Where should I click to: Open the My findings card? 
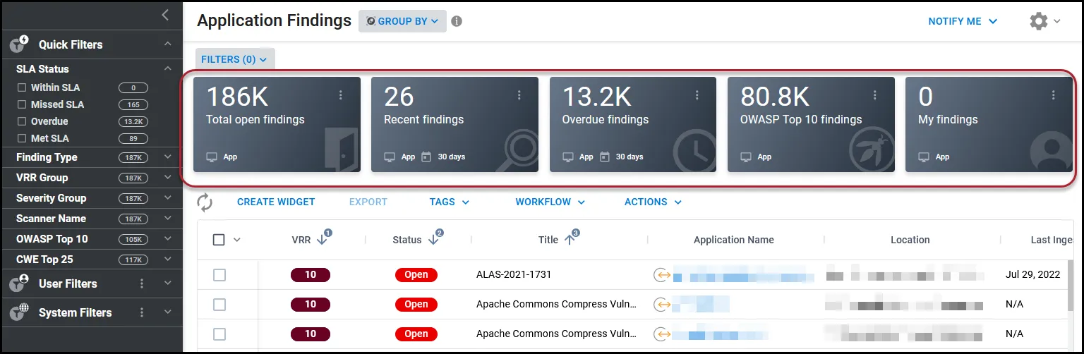[x=989, y=125]
